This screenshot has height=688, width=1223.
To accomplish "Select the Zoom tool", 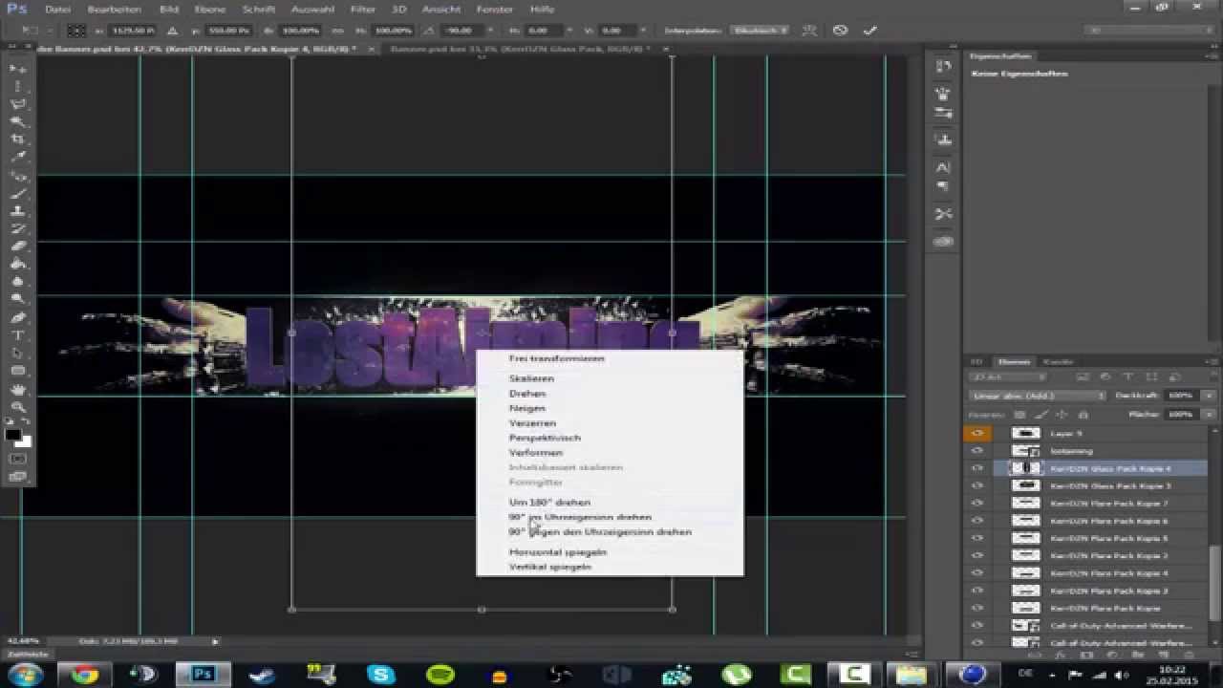I will pyautogui.click(x=18, y=408).
